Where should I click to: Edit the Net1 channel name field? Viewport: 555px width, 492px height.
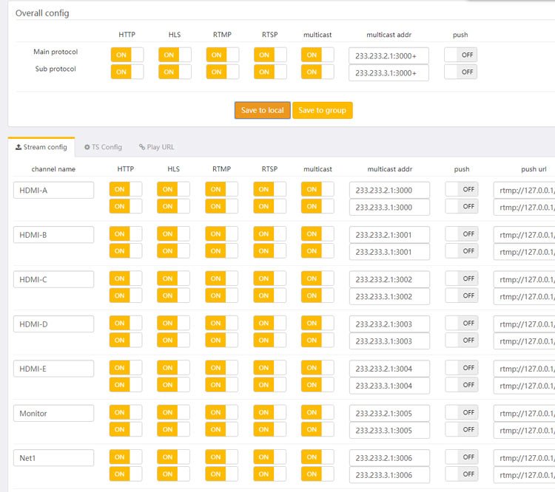pyautogui.click(x=54, y=458)
